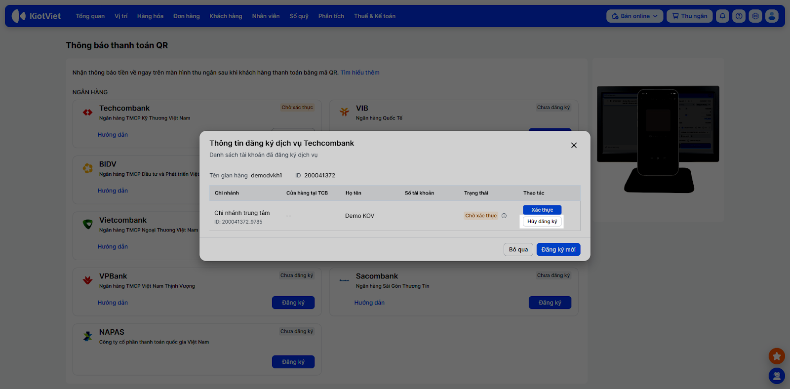Screen dimensions: 790x389
Task: Click the blue support agent floating button
Action: pos(777,376)
